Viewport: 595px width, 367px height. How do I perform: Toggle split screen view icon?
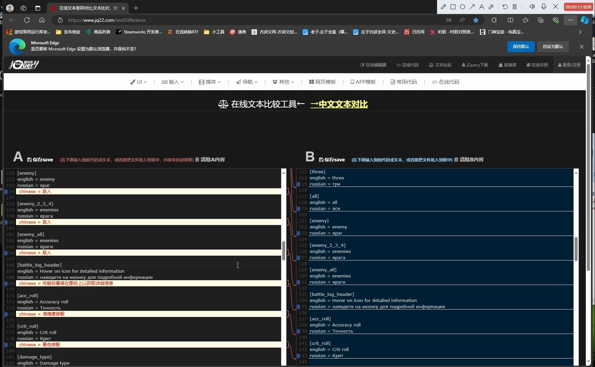[x=510, y=20]
